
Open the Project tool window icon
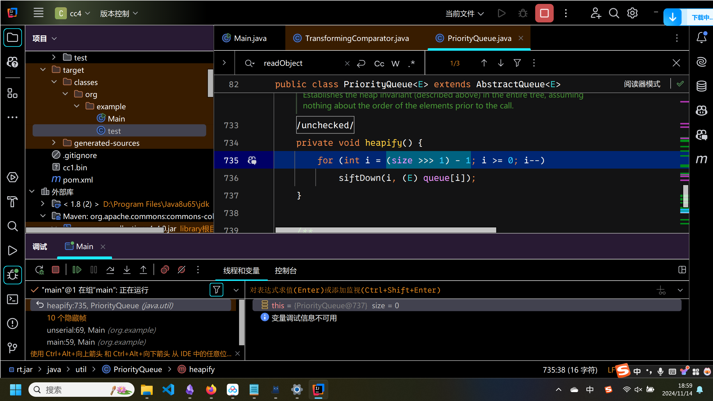click(13, 38)
